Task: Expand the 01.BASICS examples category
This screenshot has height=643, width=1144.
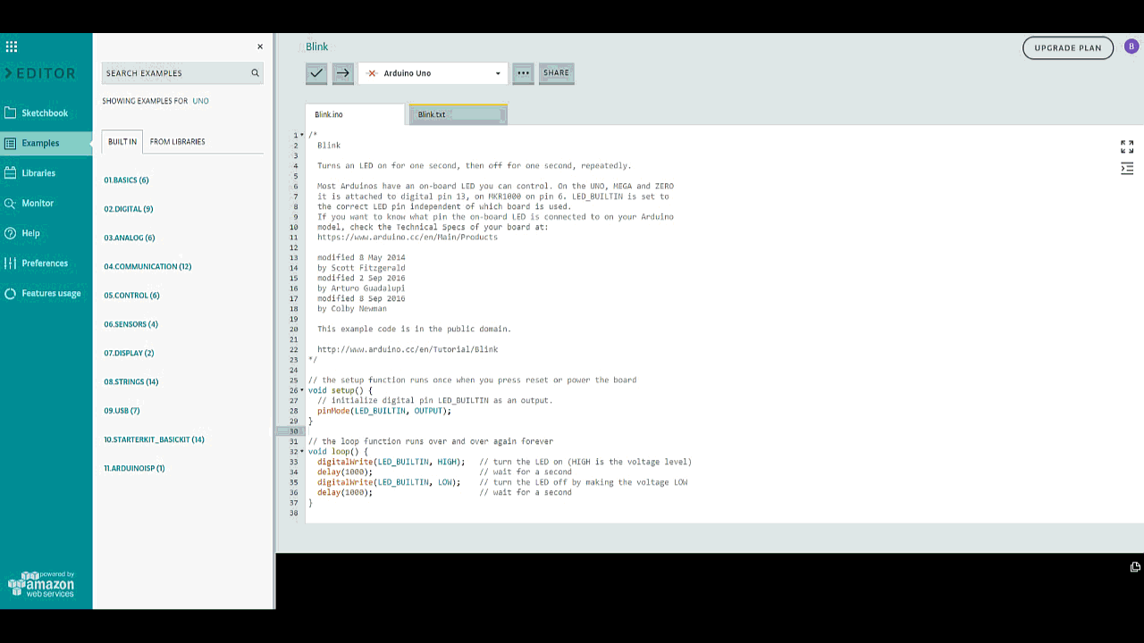Action: [126, 180]
